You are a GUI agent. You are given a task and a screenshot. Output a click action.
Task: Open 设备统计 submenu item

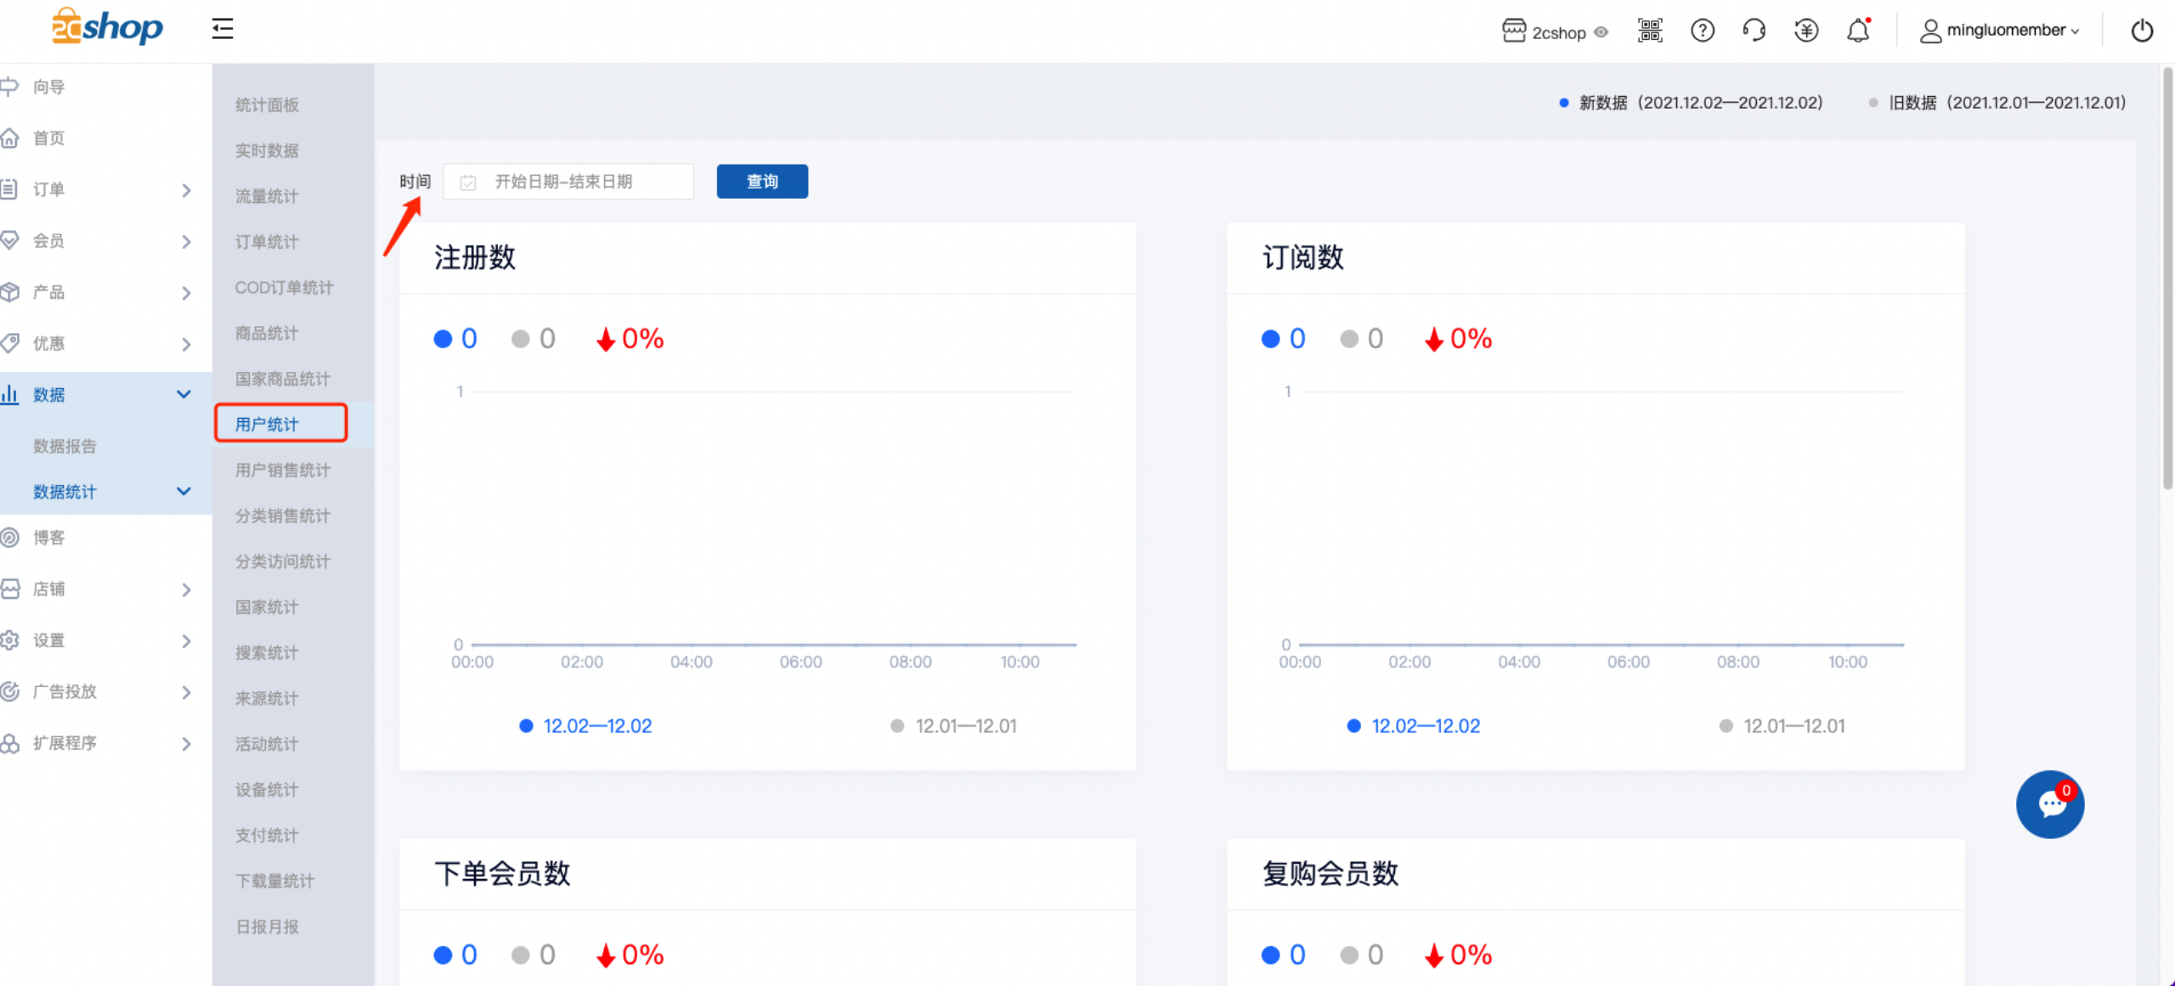pyautogui.click(x=267, y=789)
